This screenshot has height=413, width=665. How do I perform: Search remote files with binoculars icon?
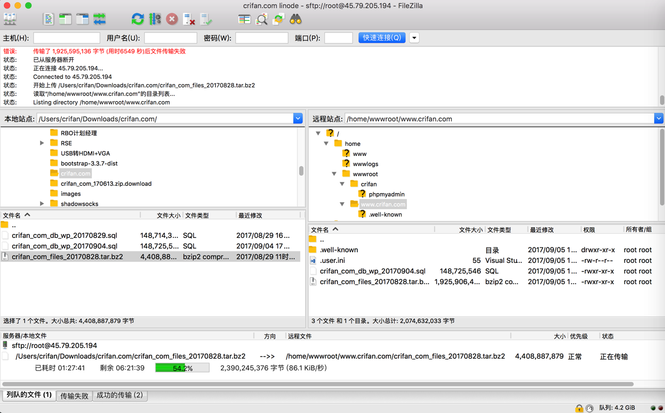pos(295,19)
